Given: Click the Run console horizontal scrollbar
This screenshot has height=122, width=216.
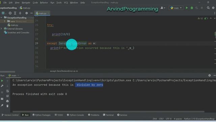Looking at the screenshot, I should point(108,111).
